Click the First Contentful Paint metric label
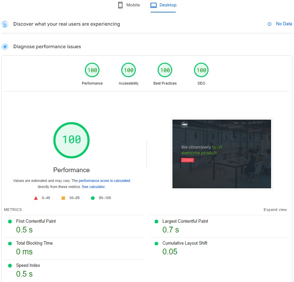Screen dimensions: 294x282 [x=36, y=221]
